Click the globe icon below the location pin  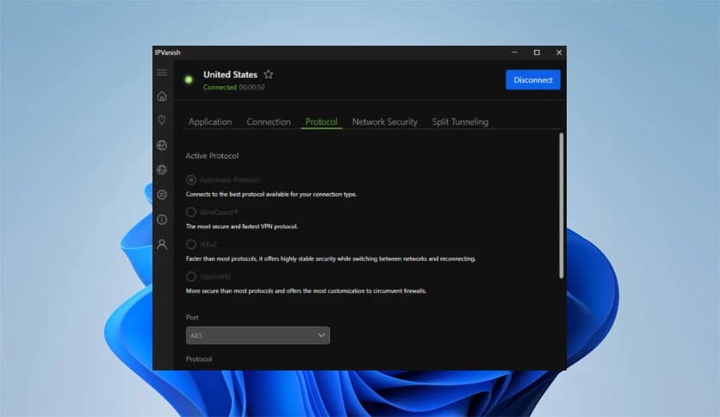pyautogui.click(x=162, y=145)
